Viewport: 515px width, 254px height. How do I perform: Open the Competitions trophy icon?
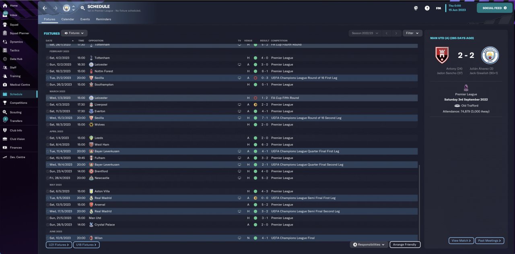click(5, 102)
